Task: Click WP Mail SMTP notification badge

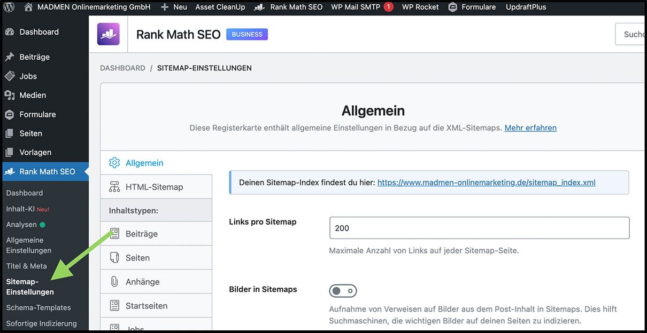Action: (389, 7)
